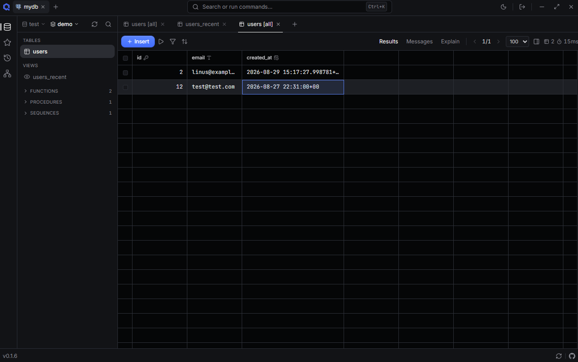
Task: Open the app logo in top-left corner
Action: (6, 7)
